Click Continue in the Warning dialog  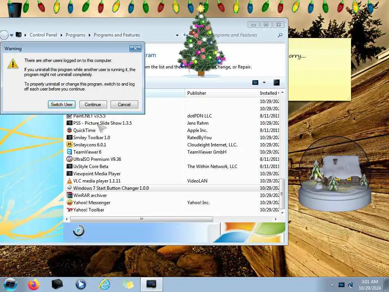[93, 105]
